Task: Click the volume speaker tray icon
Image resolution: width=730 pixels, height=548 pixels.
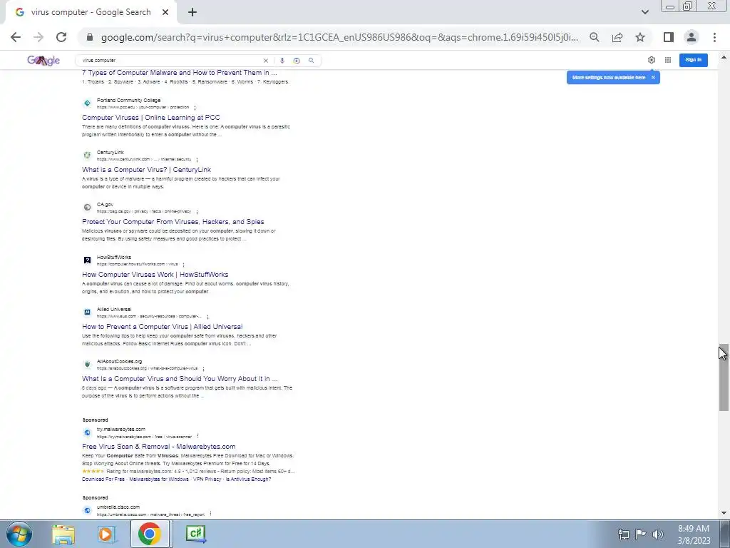Action: [x=657, y=534]
